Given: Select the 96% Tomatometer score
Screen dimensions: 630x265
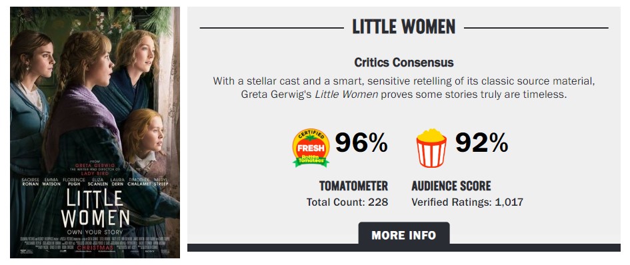Looking at the screenshot, I should [361, 142].
